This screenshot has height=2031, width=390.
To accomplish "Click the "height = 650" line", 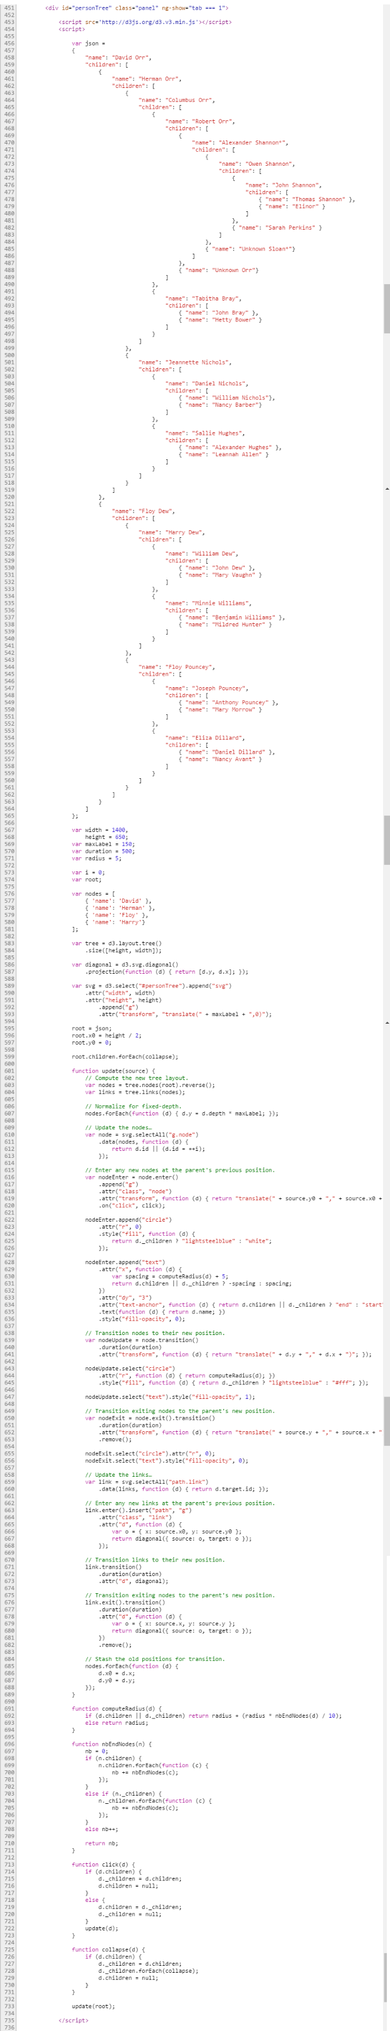I will pos(107,838).
